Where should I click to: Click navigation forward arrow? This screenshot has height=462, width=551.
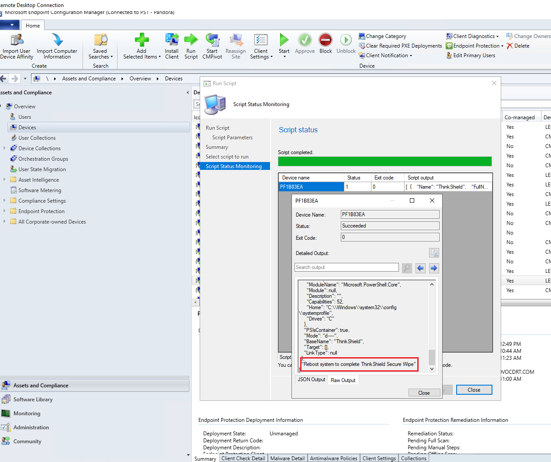(x=15, y=79)
